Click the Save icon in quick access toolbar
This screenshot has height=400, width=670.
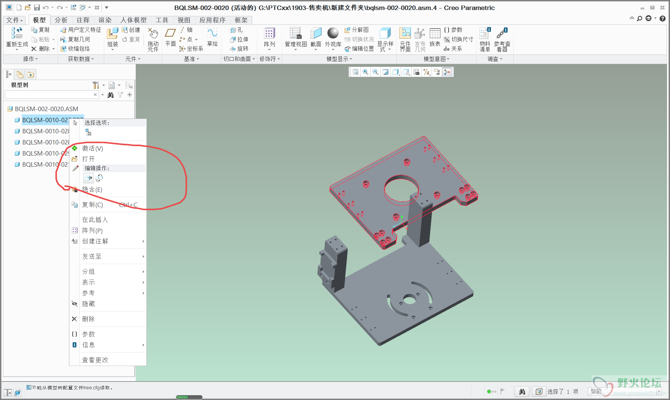pyautogui.click(x=37, y=7)
